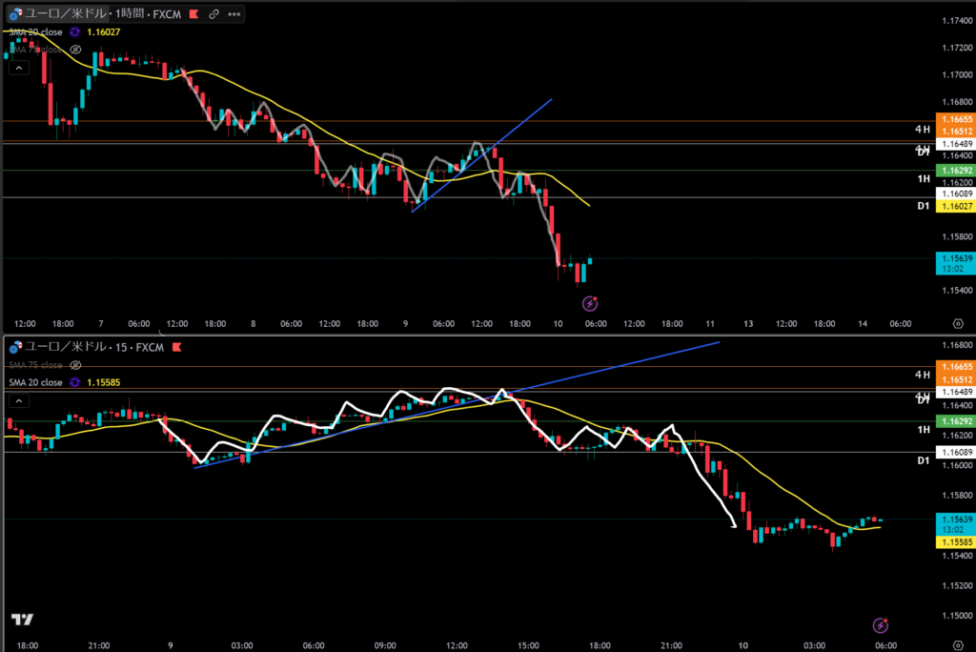Click the green 1.16292 price label on top chart

(x=953, y=171)
